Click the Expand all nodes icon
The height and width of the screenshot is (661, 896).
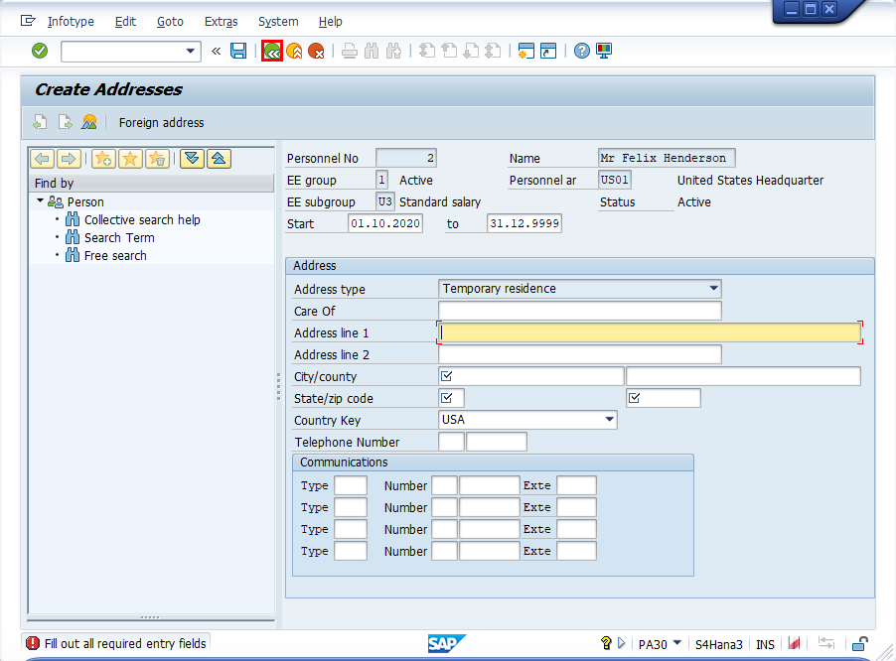coord(192,159)
